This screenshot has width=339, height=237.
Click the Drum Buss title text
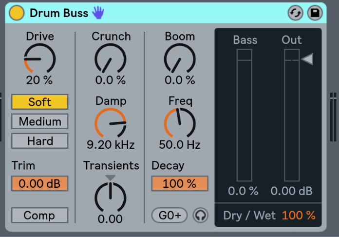[x=59, y=13]
